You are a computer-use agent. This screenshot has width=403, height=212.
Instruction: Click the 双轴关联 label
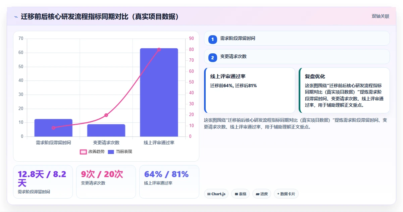pyautogui.click(x=381, y=16)
